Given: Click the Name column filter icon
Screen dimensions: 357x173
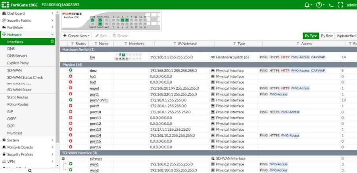Looking at the screenshot, I should pyautogui.click(x=96, y=43).
